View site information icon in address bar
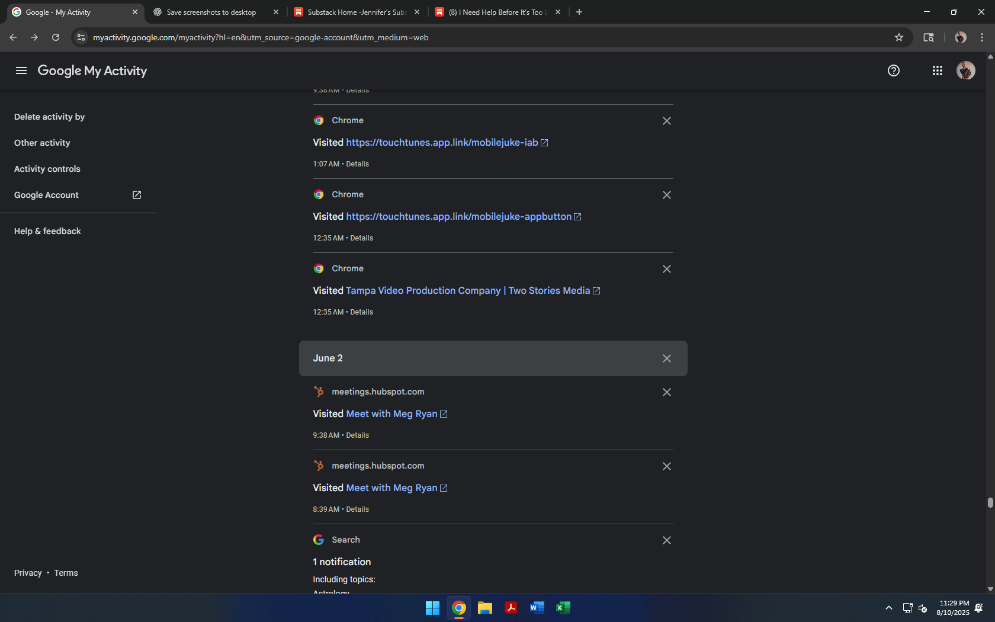995x622 pixels. click(x=81, y=37)
